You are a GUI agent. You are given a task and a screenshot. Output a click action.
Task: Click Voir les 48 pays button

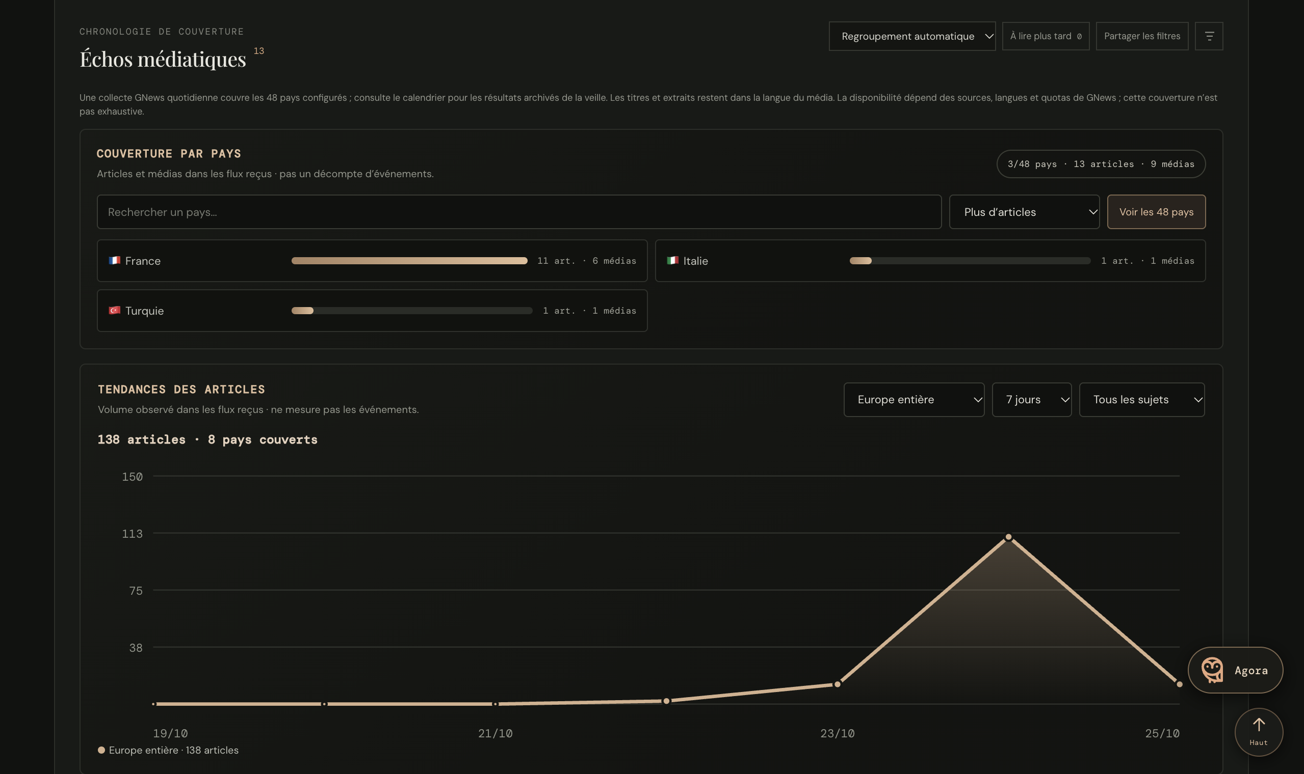1156,212
